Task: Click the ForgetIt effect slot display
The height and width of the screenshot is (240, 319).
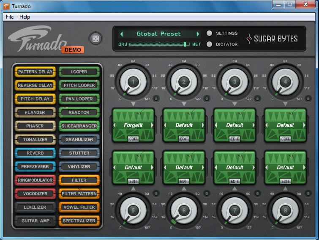Action: point(133,125)
